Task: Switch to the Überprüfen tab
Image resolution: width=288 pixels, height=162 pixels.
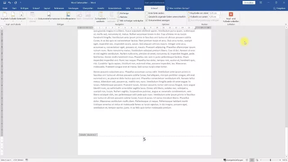Action: 88,8
